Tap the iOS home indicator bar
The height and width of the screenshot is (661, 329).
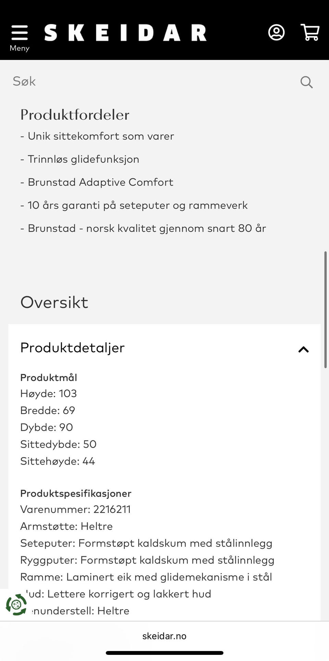click(x=164, y=653)
